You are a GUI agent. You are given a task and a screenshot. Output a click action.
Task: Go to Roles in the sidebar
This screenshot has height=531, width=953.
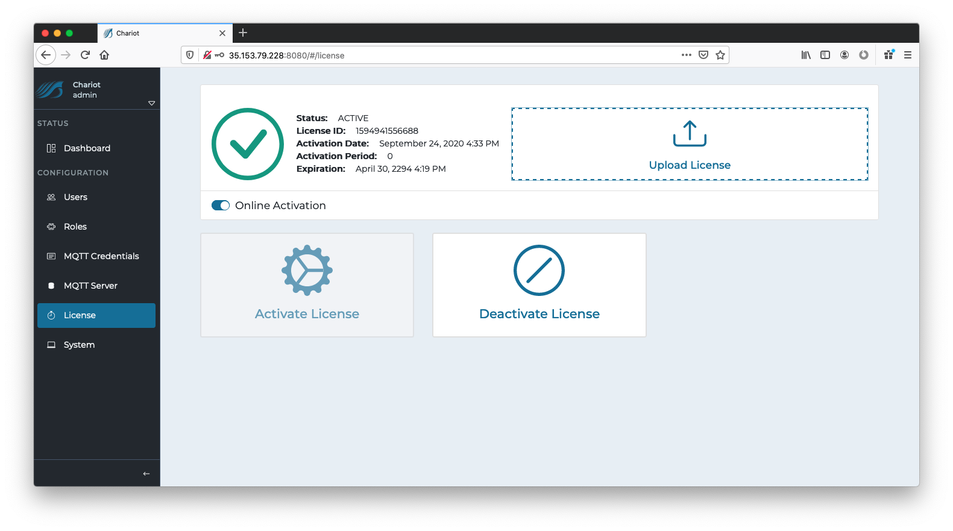coord(96,227)
